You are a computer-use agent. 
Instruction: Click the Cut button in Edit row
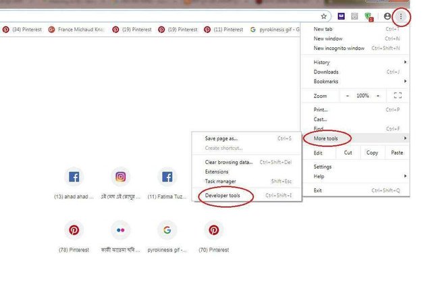(x=348, y=153)
